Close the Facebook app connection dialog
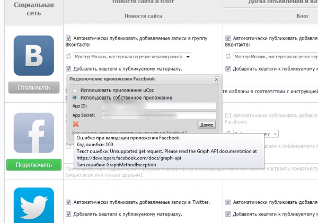This screenshot has height=223, width=318. (x=216, y=79)
